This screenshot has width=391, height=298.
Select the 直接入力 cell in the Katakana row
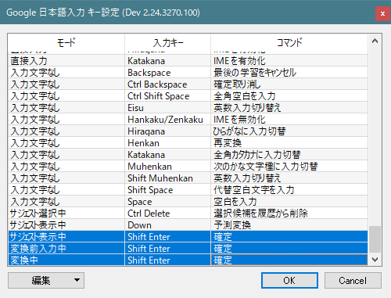(66, 61)
